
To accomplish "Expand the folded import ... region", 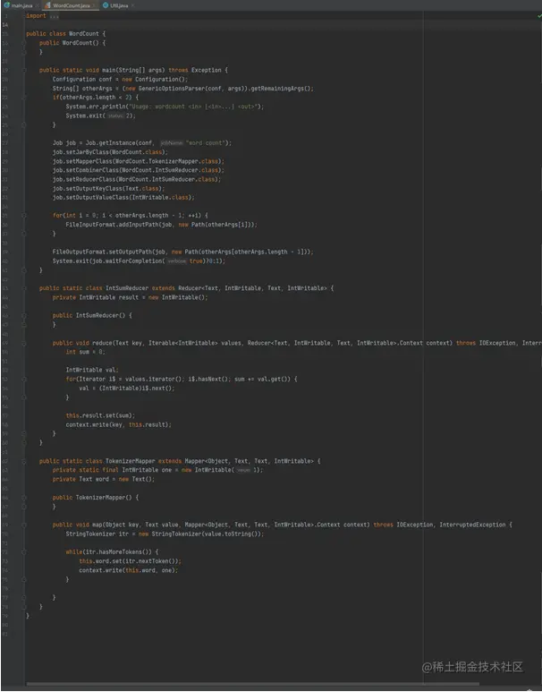I will click(x=54, y=16).
